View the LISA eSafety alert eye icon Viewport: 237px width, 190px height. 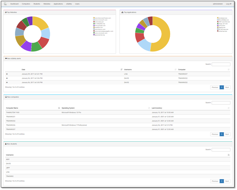[x=7, y=74]
